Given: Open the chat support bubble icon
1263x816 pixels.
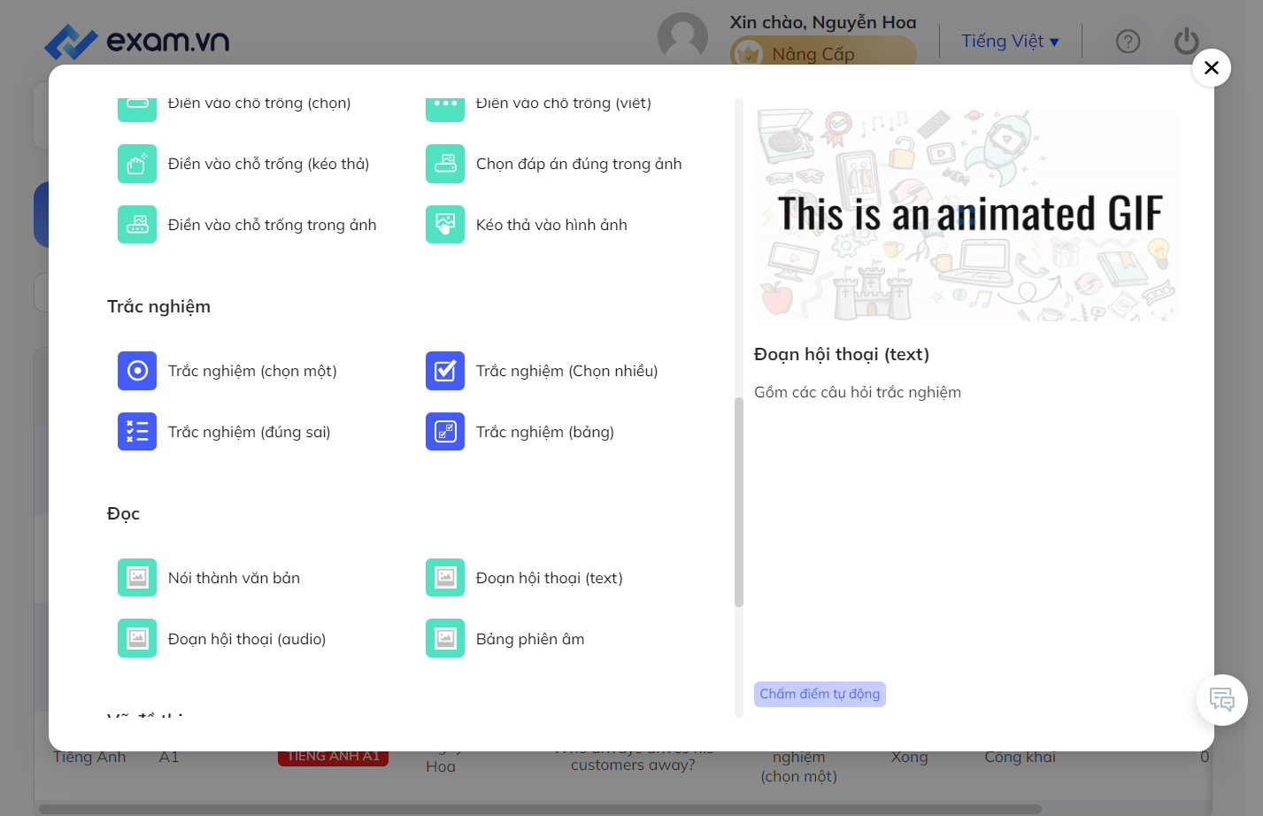Looking at the screenshot, I should (x=1222, y=700).
